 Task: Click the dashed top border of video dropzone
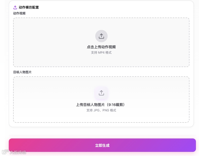[101, 18]
